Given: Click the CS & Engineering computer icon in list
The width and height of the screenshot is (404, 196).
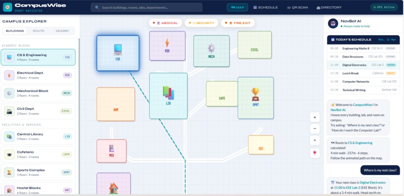Looking at the screenshot, I should click(10, 57).
